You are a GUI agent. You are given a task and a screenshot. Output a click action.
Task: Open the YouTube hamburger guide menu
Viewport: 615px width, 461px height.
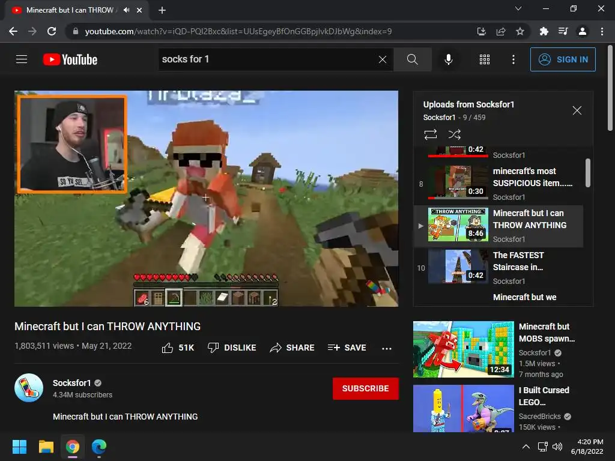pos(22,59)
